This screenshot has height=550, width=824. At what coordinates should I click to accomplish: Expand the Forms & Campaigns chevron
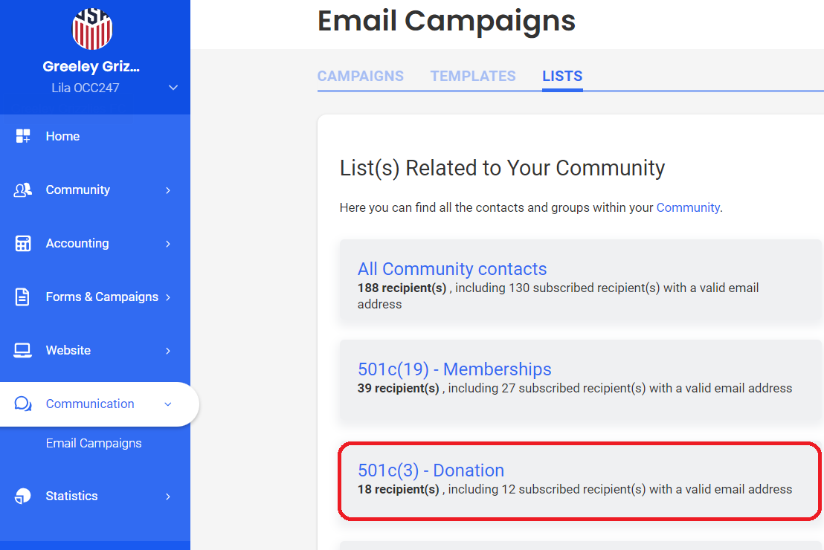tap(168, 297)
